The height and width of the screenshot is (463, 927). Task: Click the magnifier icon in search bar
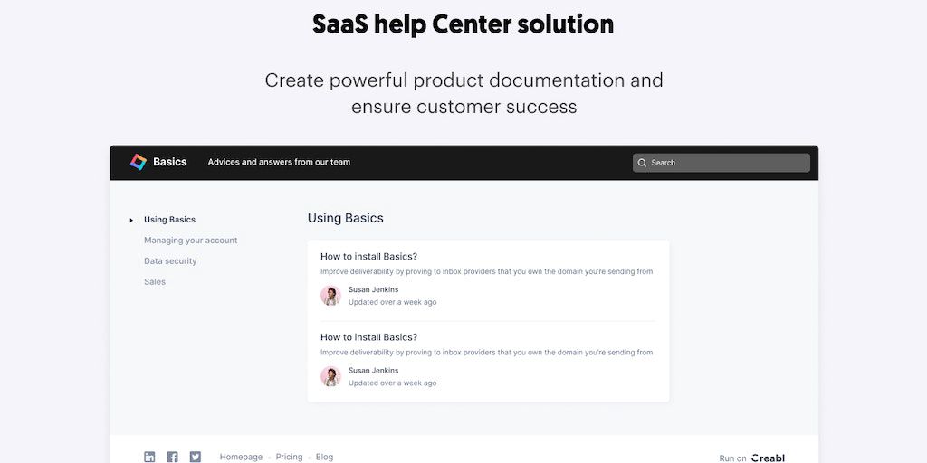pyautogui.click(x=642, y=163)
